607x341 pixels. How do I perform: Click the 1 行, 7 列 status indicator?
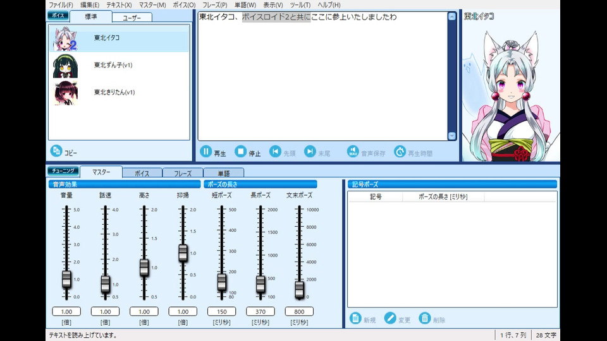513,335
